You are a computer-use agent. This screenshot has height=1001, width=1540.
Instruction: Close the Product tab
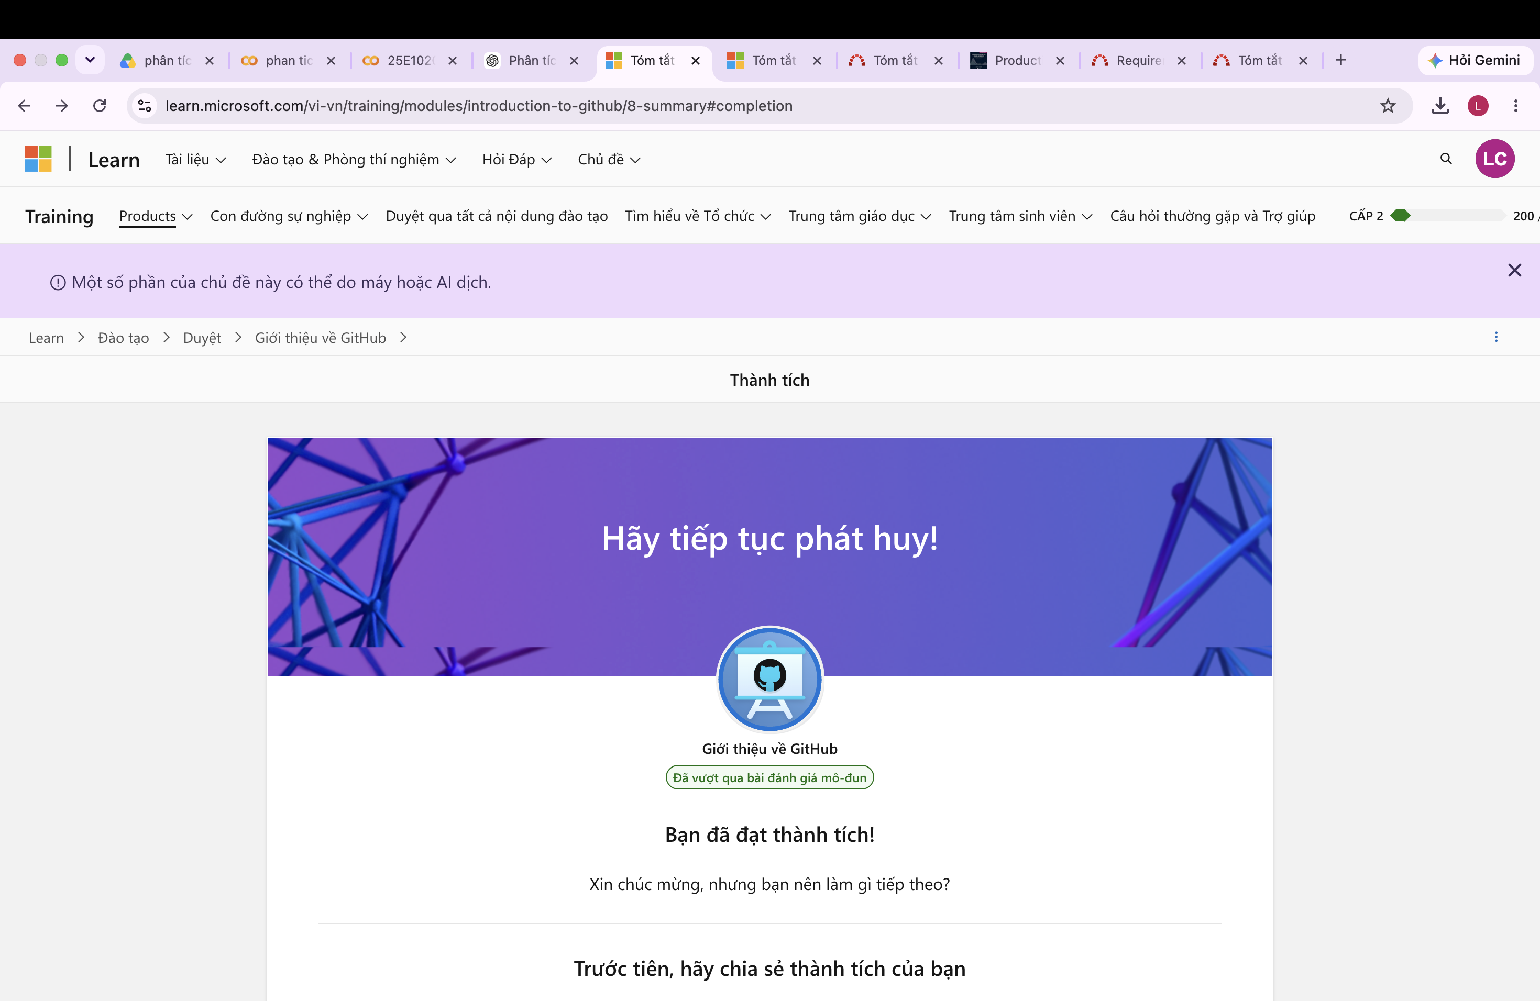(1060, 60)
